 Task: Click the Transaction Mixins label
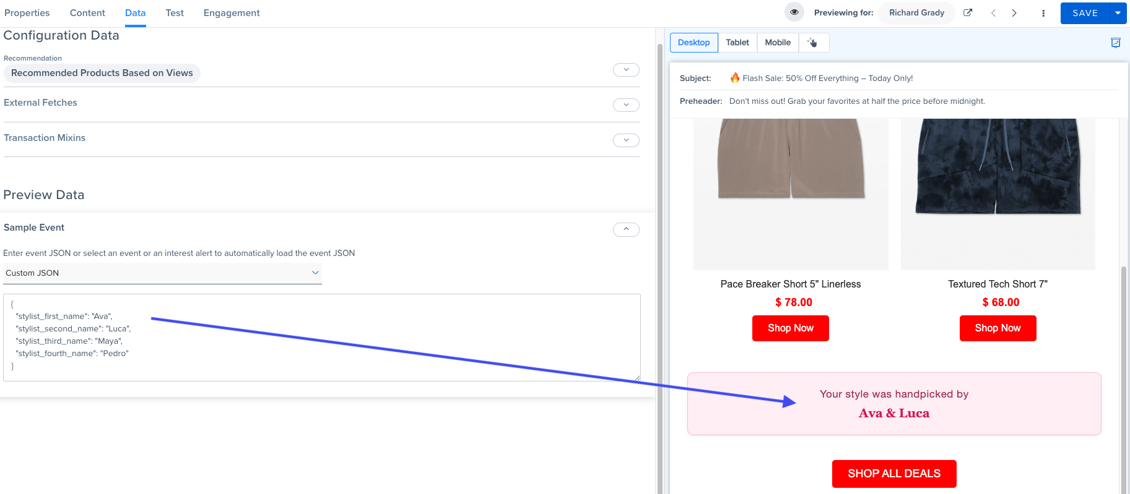point(45,138)
